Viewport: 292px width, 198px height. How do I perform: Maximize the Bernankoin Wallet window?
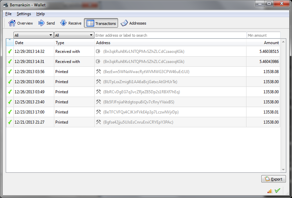coord(269,3)
